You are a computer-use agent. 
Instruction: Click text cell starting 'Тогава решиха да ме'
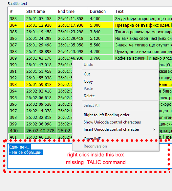[143, 32]
